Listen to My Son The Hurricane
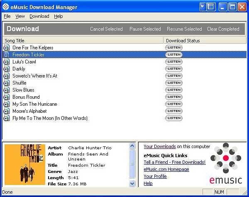Image resolution: width=249 pixels, height=197 pixels. pos(174,104)
